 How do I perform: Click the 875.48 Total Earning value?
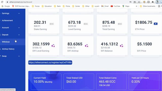point(109,22)
